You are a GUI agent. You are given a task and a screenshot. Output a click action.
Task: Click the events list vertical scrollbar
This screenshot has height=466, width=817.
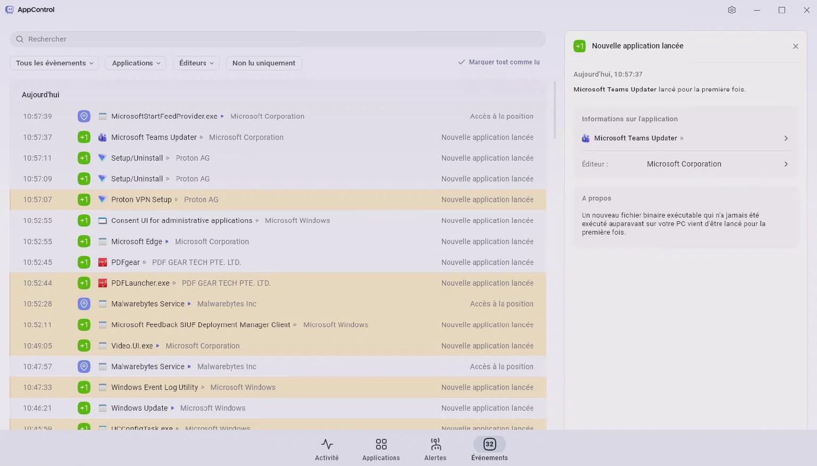click(x=554, y=110)
